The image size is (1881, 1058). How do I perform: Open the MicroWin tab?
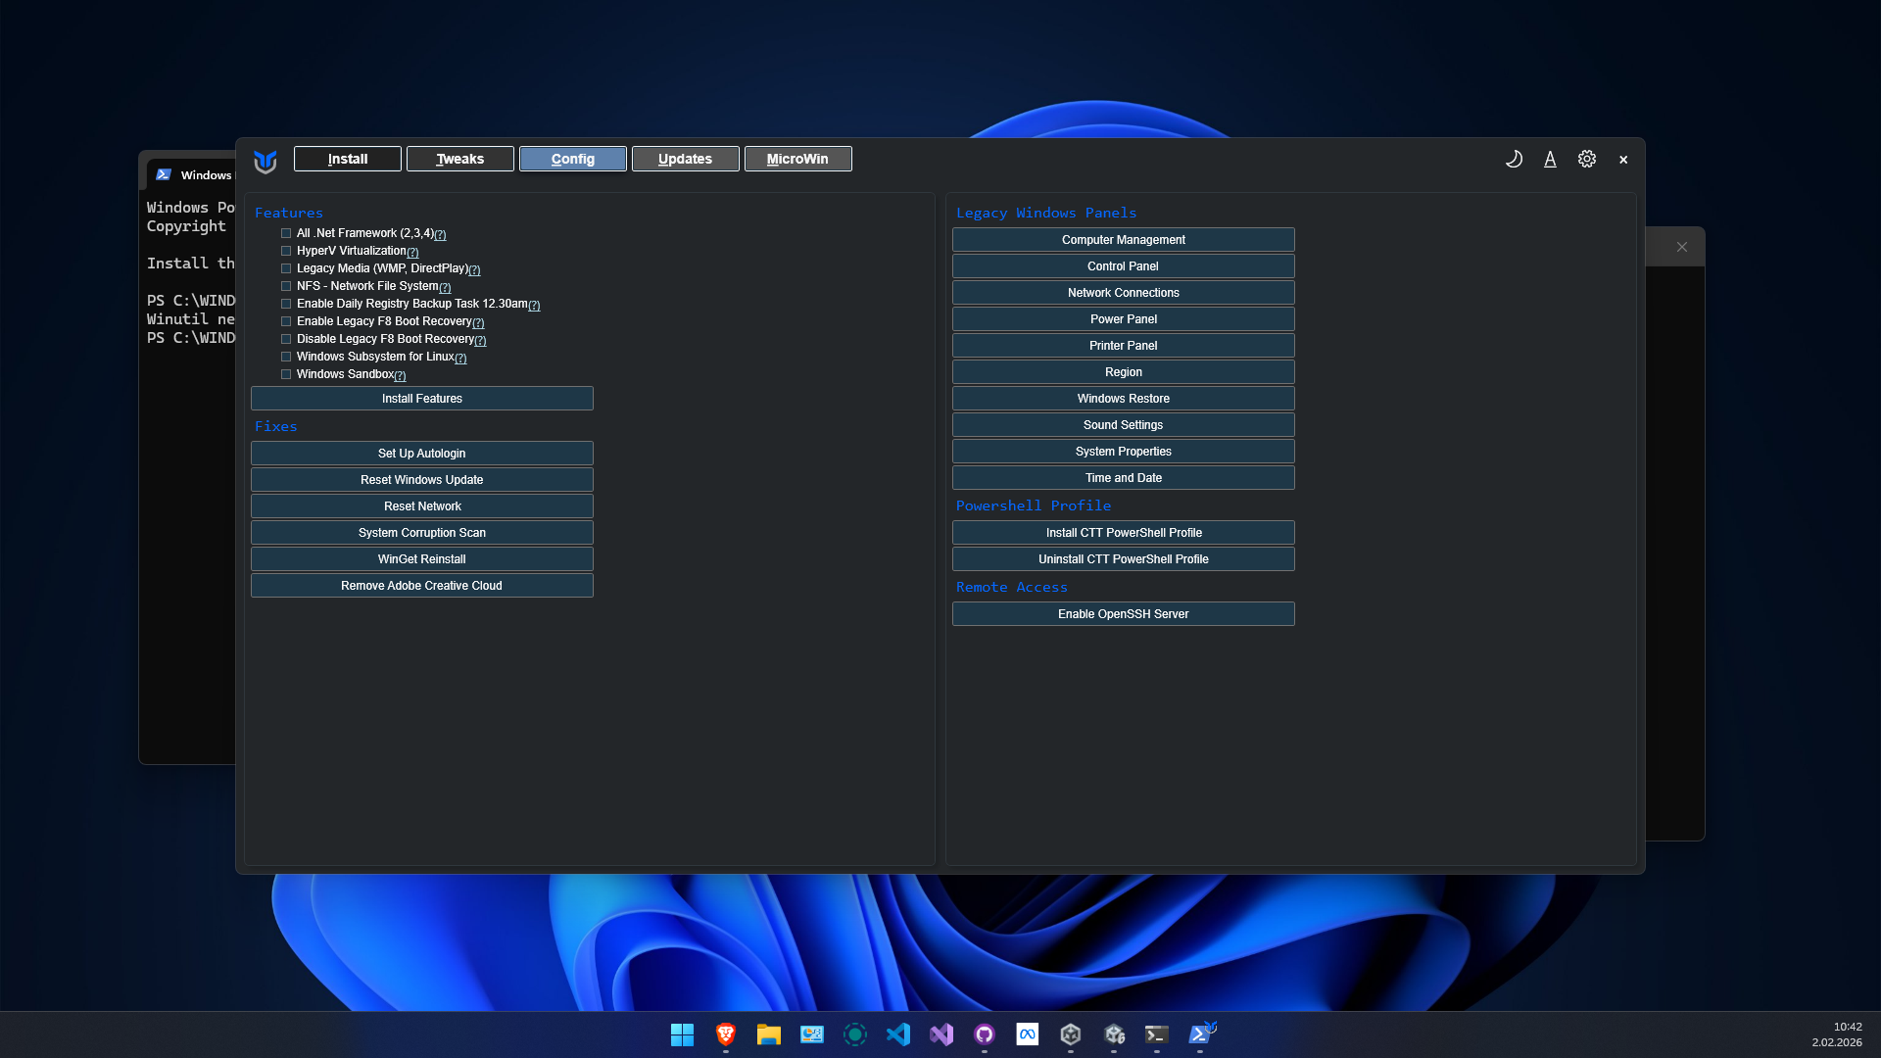(x=798, y=159)
